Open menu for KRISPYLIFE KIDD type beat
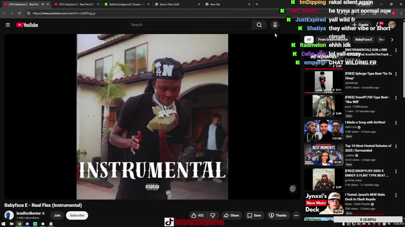 pos(396,172)
